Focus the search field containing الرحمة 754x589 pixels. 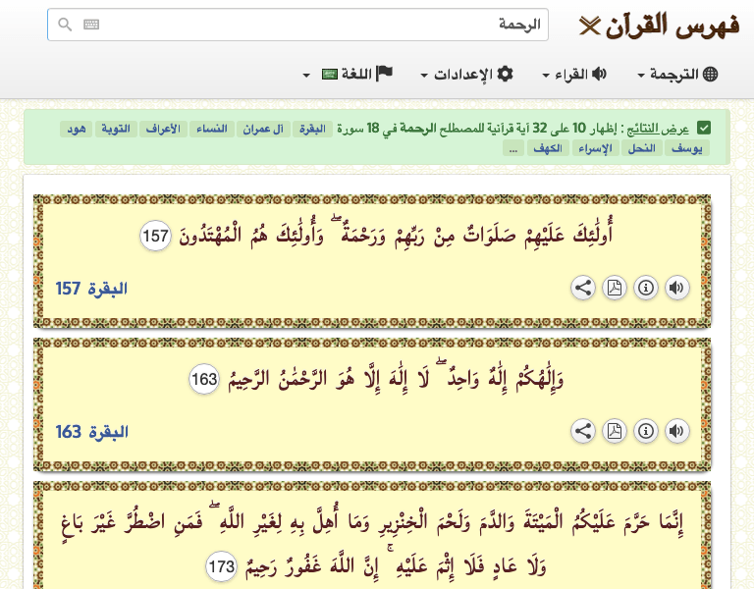[x=314, y=26]
